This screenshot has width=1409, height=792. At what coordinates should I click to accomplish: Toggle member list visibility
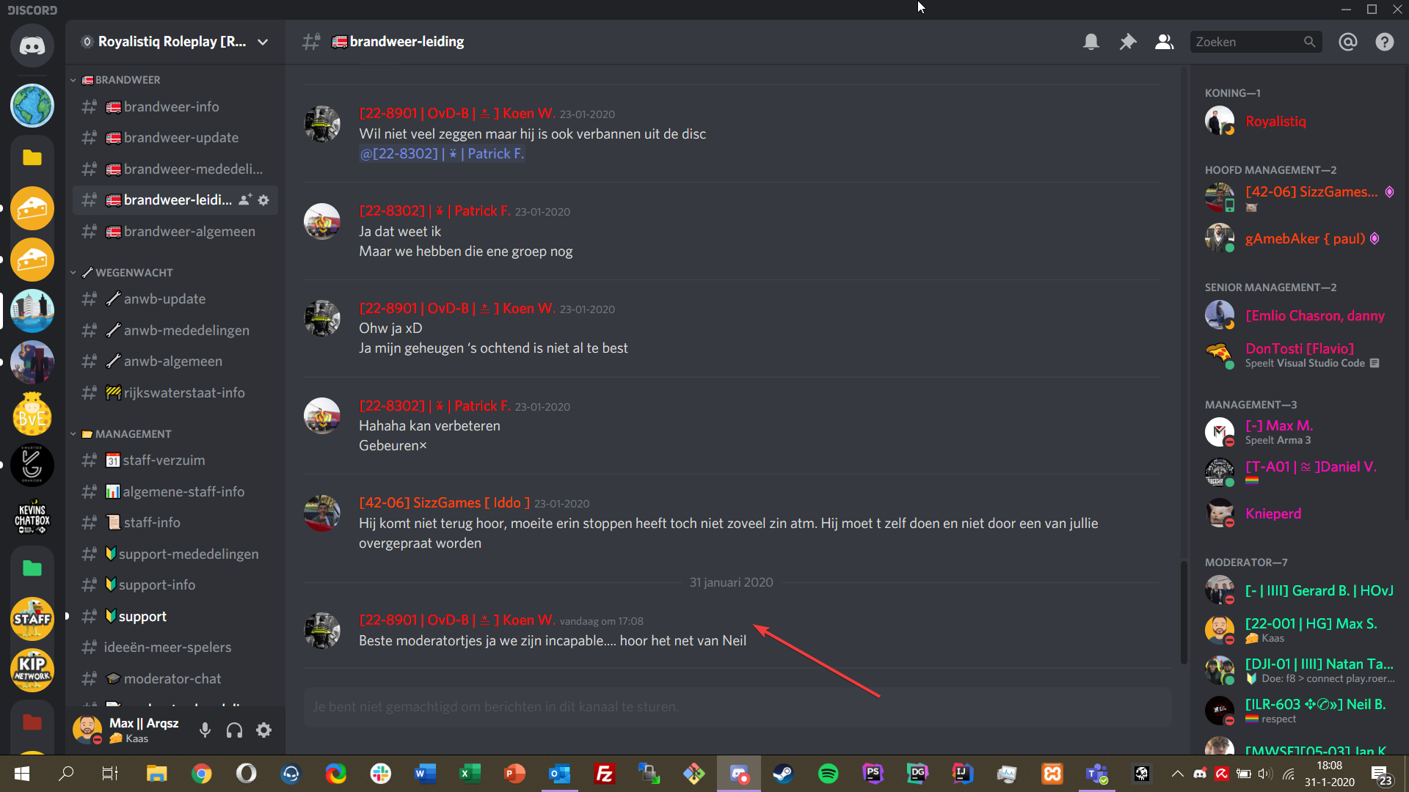click(1165, 42)
